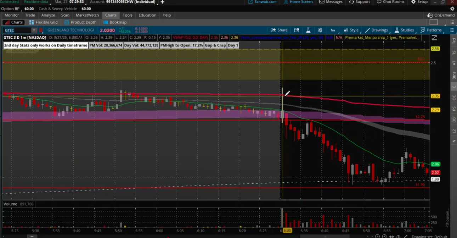Toggle OnDemand mode
Image resolution: width=457 pixels, height=238 pixels.
pyautogui.click(x=441, y=15)
